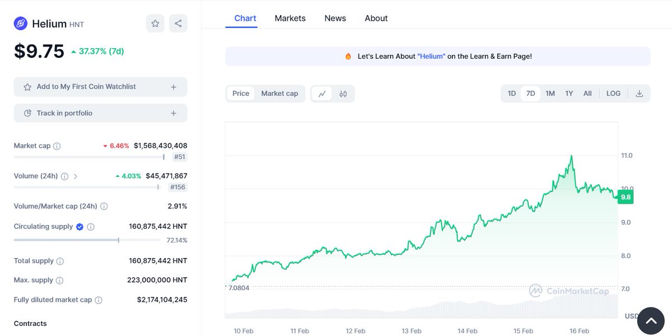672x336 pixels.
Task: Click the $45,471,867 volume value
Action: [166, 176]
